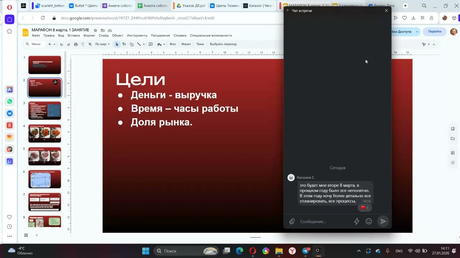Click the Перейти button
Screen dimensions: 460x258
click(434, 32)
